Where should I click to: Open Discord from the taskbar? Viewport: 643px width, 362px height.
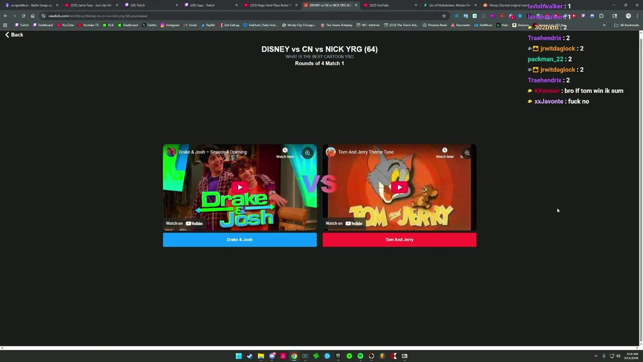[x=272, y=356]
